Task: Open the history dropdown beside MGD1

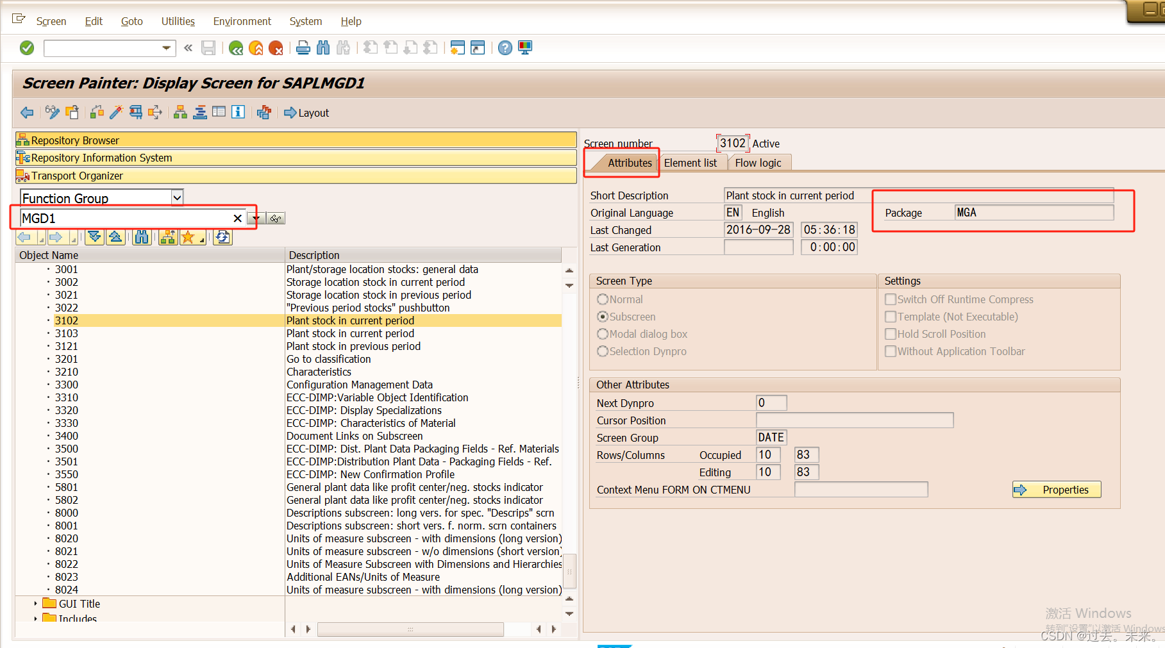Action: [256, 219]
